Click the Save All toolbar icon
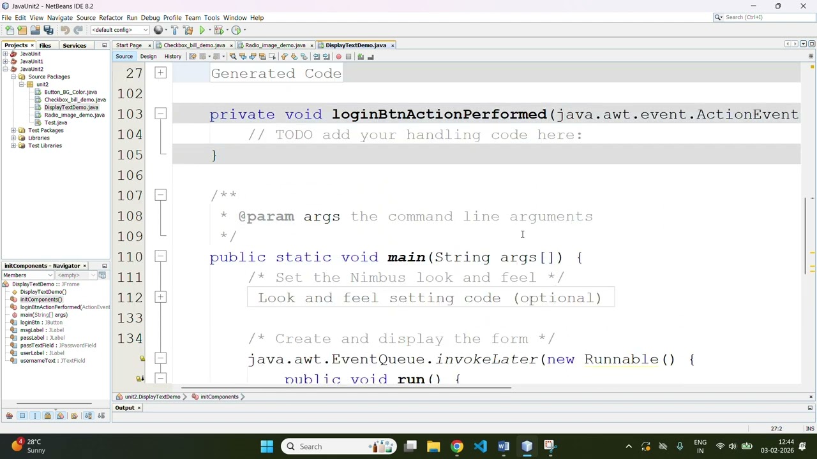 tap(49, 30)
